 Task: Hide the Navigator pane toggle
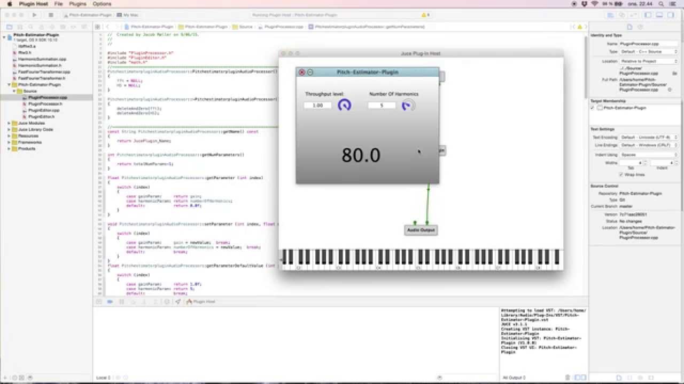pos(648,15)
